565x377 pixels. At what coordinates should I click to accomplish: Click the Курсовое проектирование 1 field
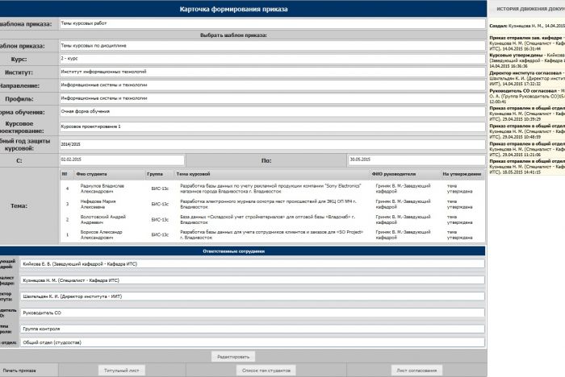[271, 126]
